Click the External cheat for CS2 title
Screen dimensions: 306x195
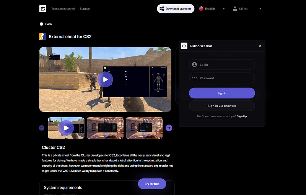click(70, 37)
